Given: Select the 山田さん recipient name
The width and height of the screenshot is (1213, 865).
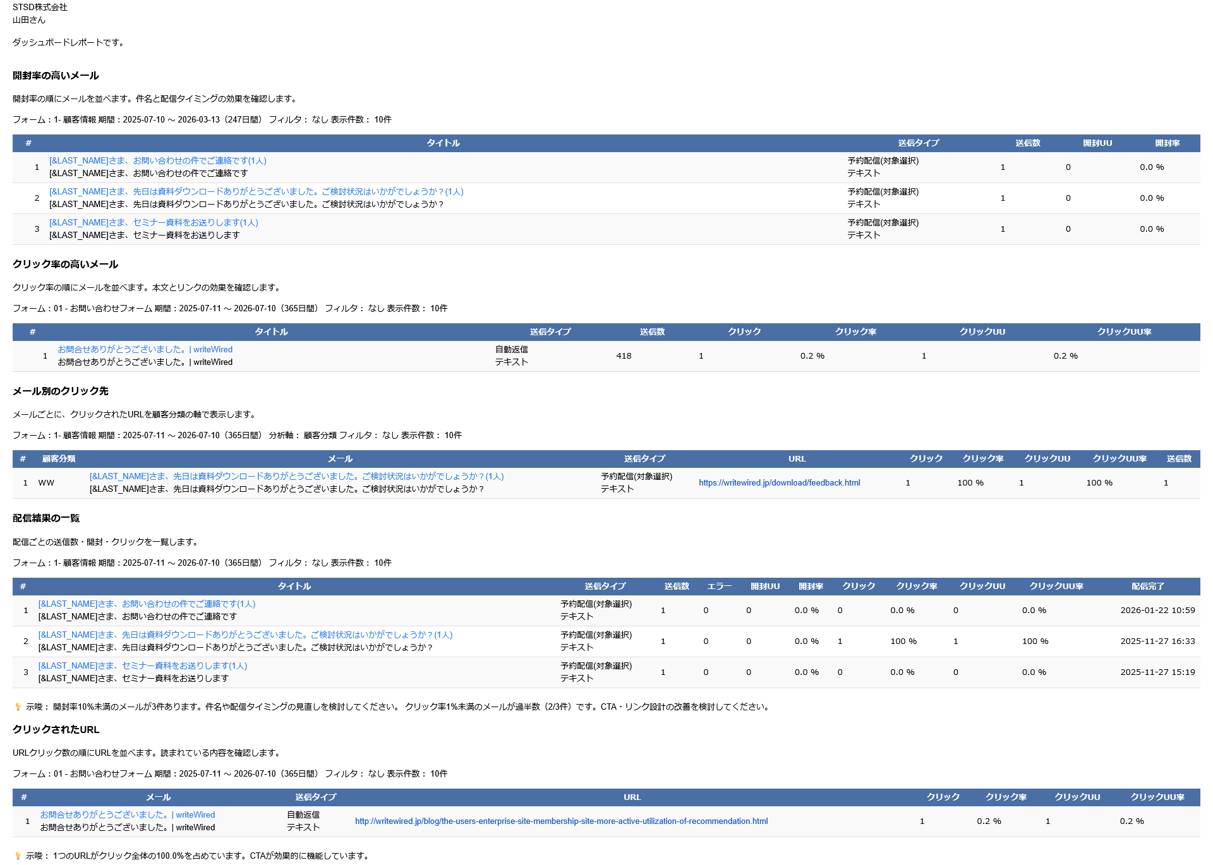Looking at the screenshot, I should pos(29,20).
